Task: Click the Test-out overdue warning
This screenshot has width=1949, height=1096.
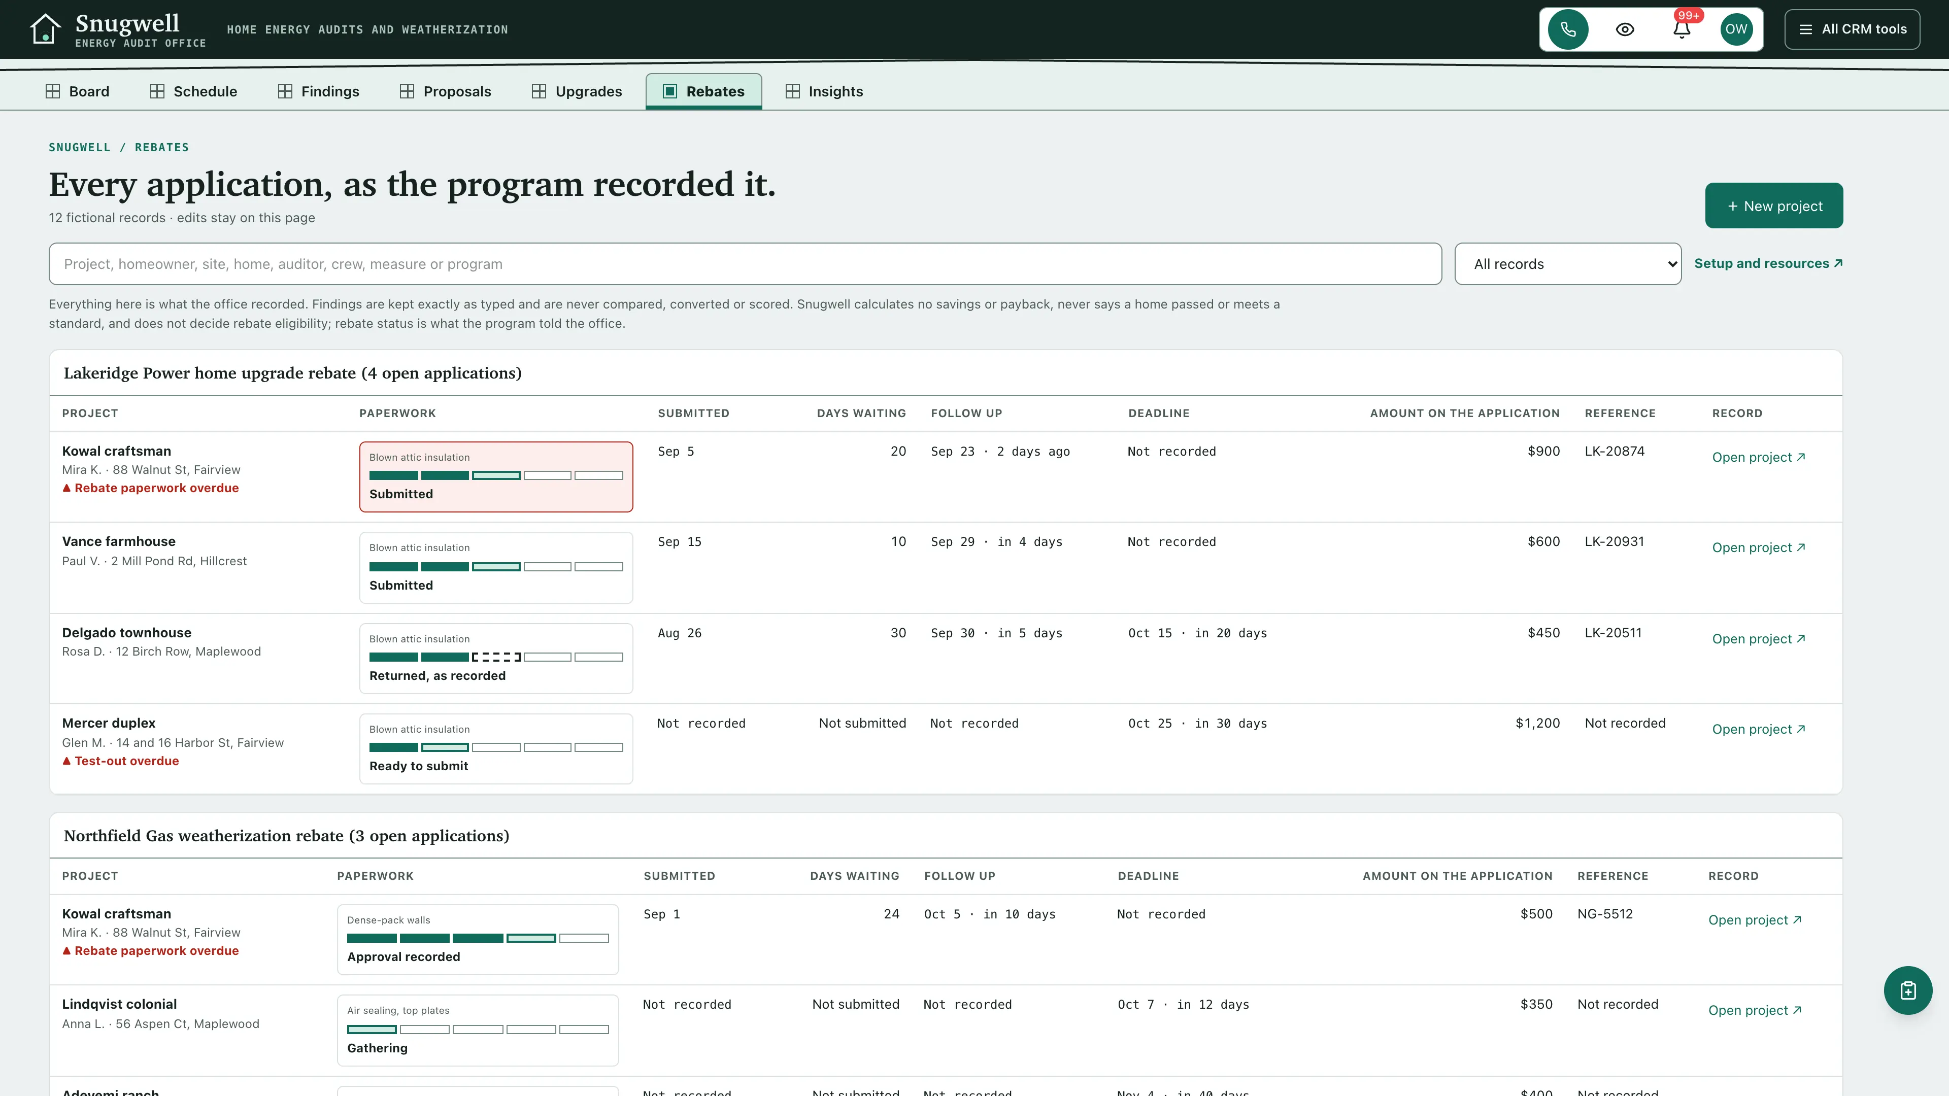Action: (x=121, y=762)
